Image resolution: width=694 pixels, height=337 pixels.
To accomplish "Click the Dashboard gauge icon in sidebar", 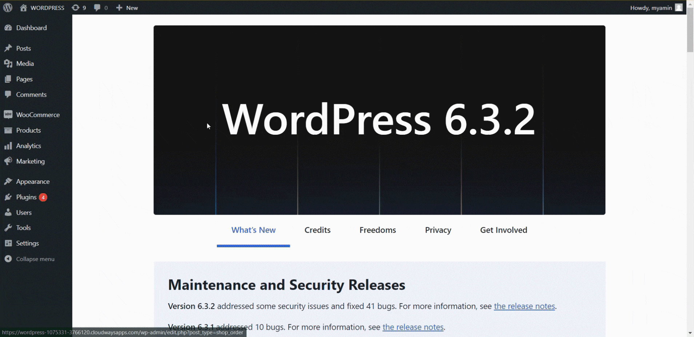I will tap(8, 28).
